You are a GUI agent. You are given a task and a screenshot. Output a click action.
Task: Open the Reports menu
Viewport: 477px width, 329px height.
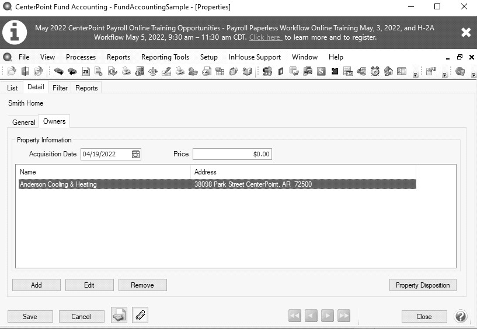[119, 57]
